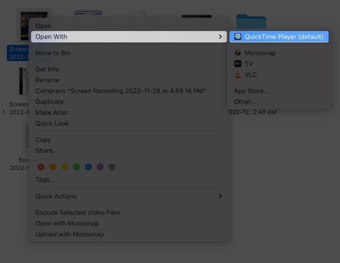340x263 pixels.
Task: Select Make Alias
Action: [129, 113]
